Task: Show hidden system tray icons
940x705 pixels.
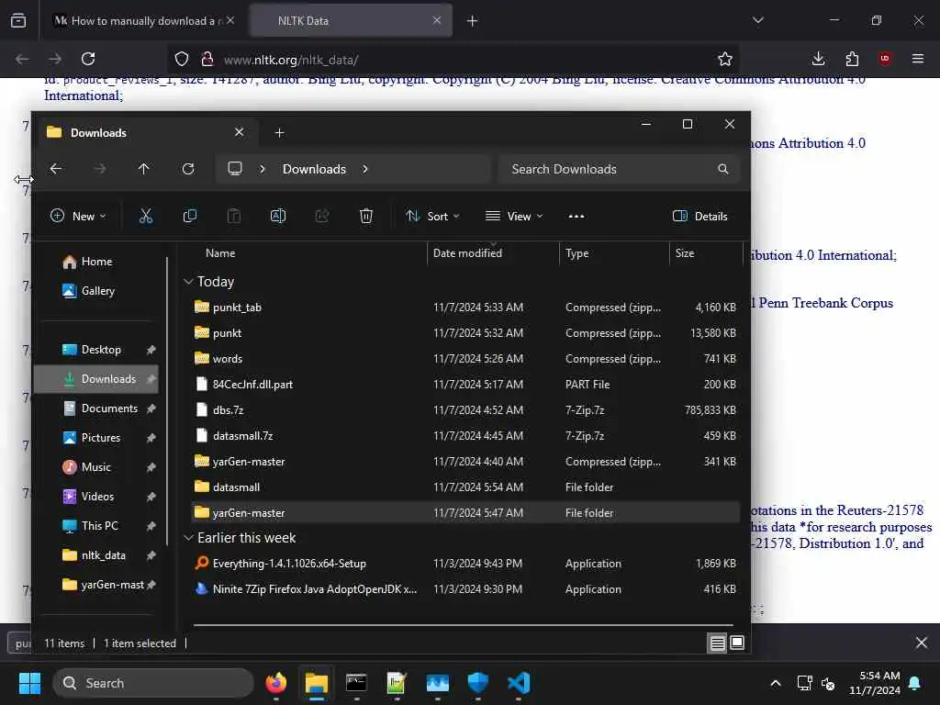Action: (775, 683)
